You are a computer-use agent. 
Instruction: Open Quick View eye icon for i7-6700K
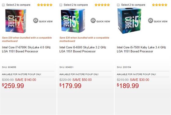coord(36,20)
